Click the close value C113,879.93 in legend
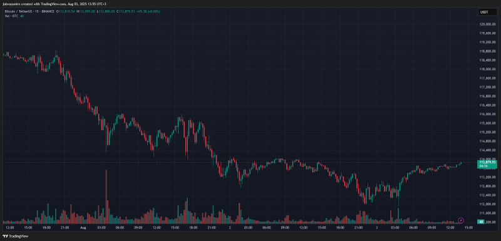Image resolution: width=501 pixels, height=241 pixels. click(x=127, y=11)
